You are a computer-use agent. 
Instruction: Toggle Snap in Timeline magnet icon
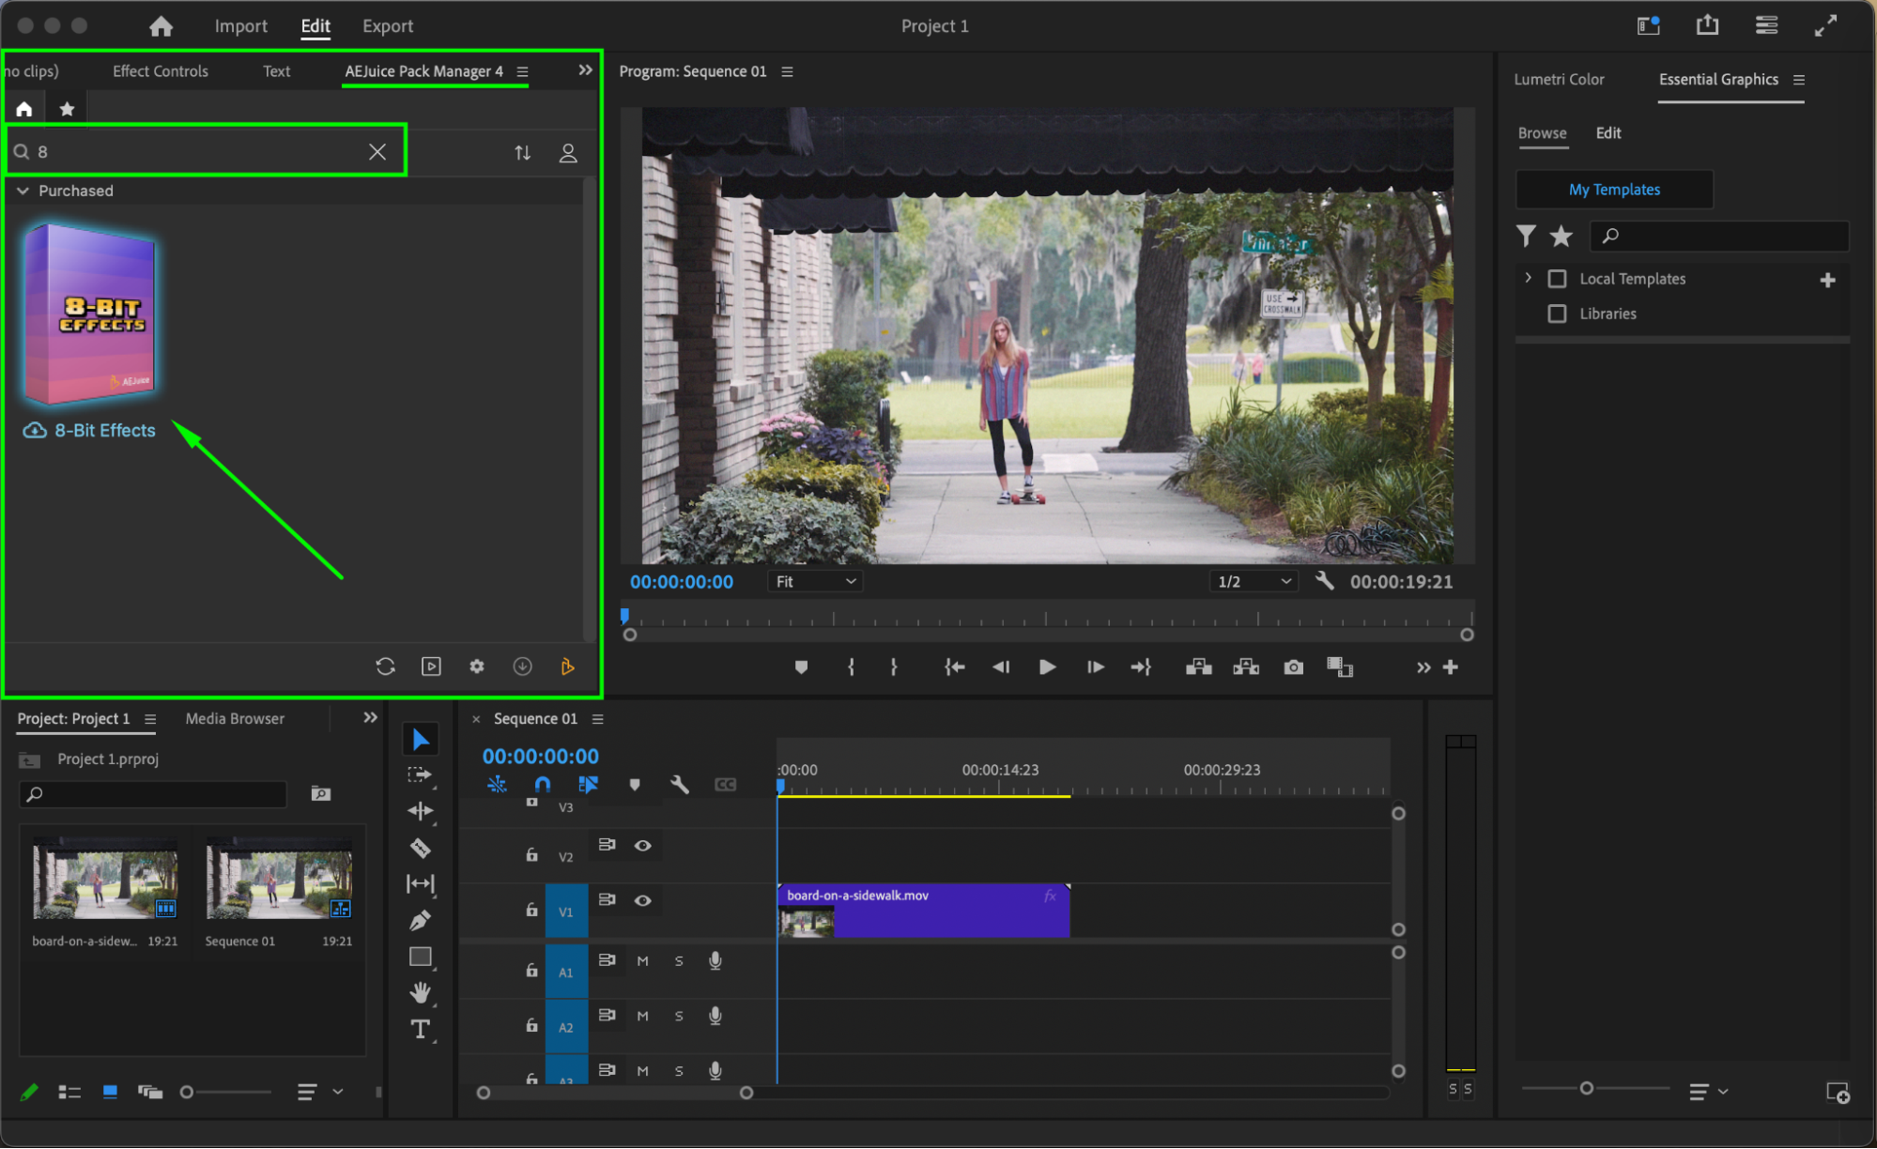pos(543,784)
